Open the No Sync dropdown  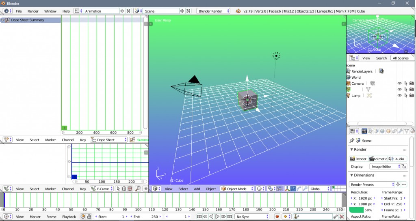click(x=252, y=217)
